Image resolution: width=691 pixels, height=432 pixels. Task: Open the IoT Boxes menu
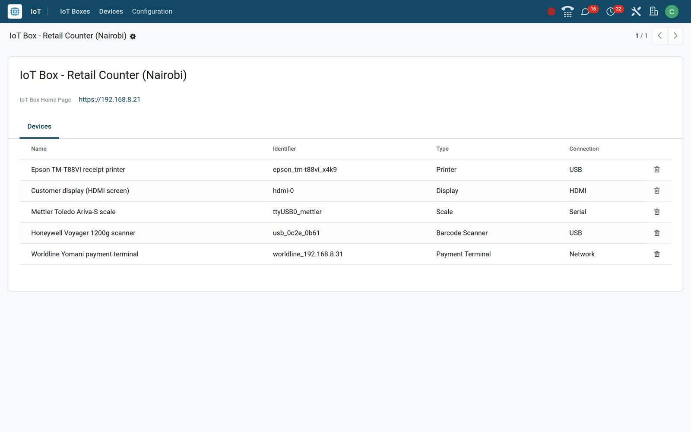(75, 12)
